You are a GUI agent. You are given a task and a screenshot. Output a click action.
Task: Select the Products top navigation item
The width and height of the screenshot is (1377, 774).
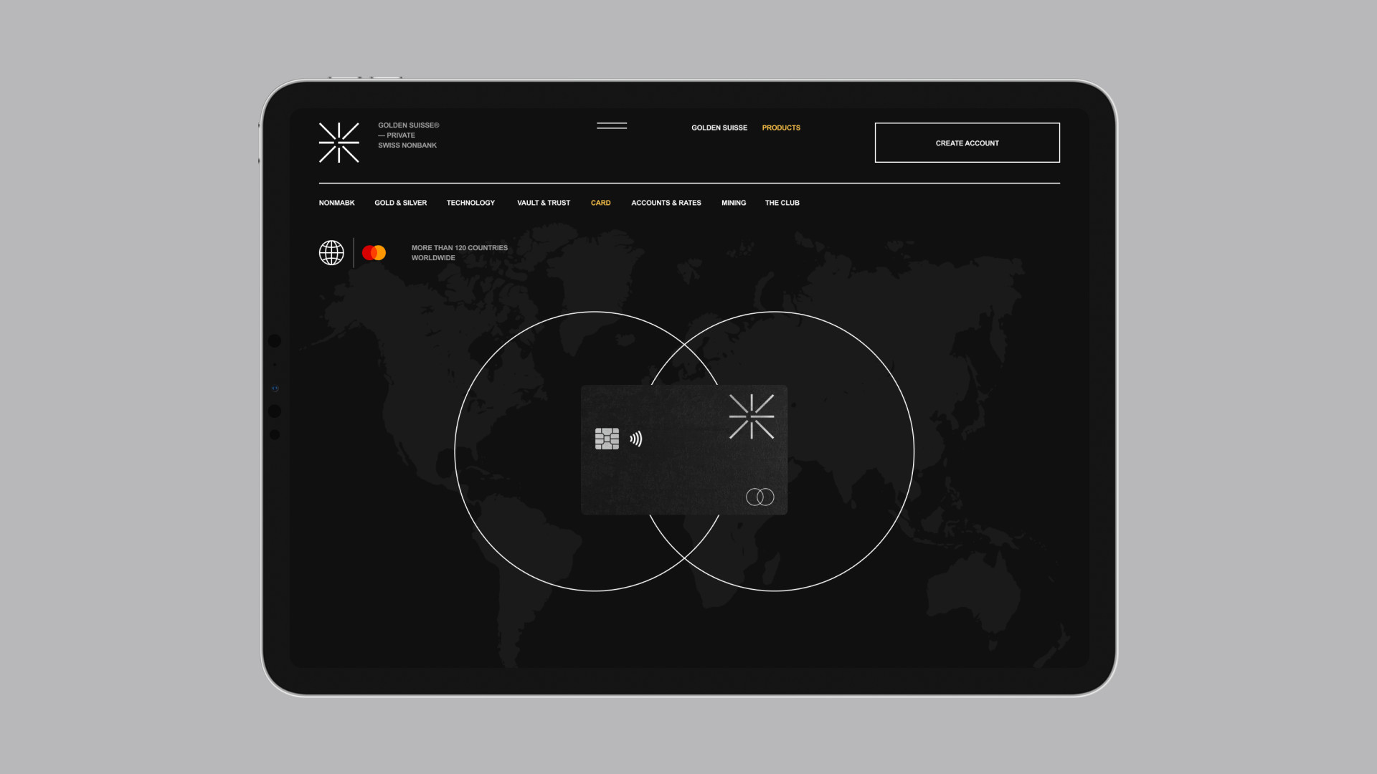click(x=780, y=128)
